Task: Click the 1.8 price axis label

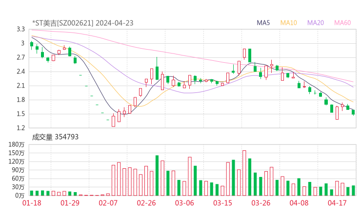Action: coord(20,100)
